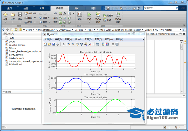Click the uncomment icon in ribbon
Screen dimensions: 188x131
(65, 18)
